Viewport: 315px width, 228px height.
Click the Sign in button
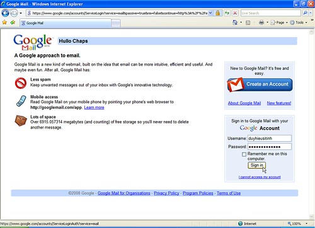(x=256, y=165)
